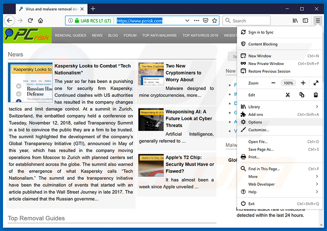Image resolution: width=327 pixels, height=231 pixels.
Task: Choose Open File... from the menu
Action: tap(279, 142)
